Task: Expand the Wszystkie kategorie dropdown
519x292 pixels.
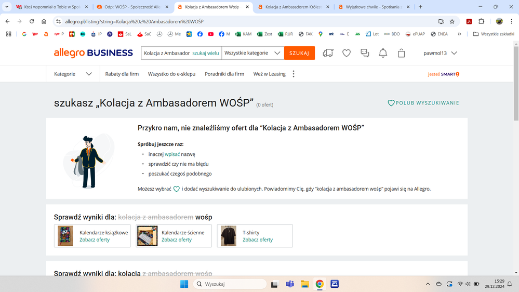Action: (x=252, y=53)
